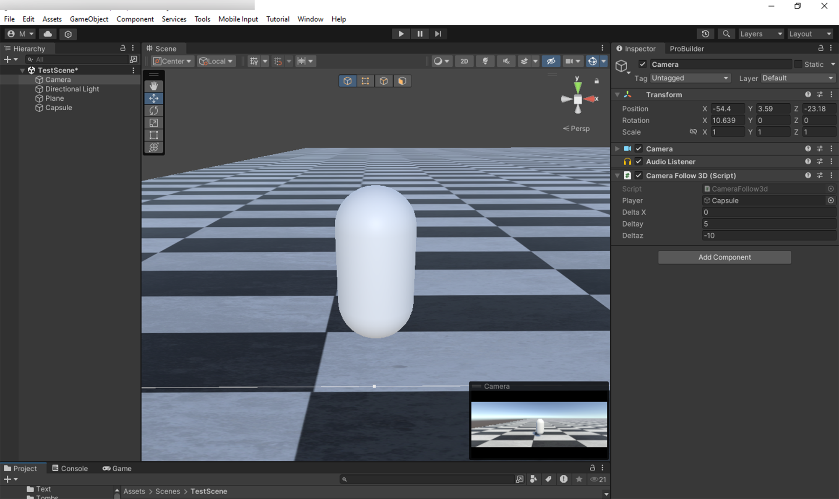Select the Move tool in toolbar

[x=154, y=98]
